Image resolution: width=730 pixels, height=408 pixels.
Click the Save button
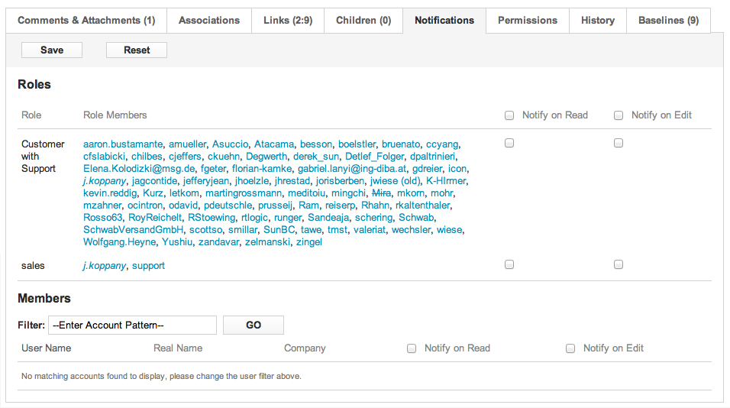point(52,50)
